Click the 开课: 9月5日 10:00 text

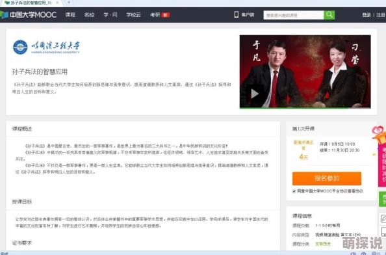tap(337, 144)
